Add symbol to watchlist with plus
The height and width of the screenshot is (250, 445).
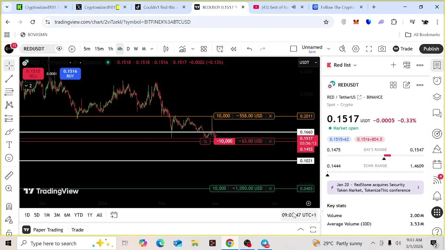393,65
